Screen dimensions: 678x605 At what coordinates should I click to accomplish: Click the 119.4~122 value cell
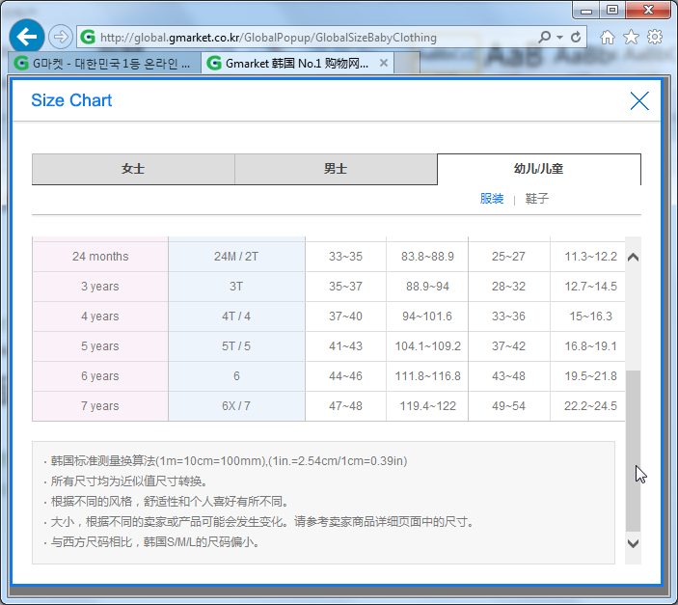pos(427,406)
